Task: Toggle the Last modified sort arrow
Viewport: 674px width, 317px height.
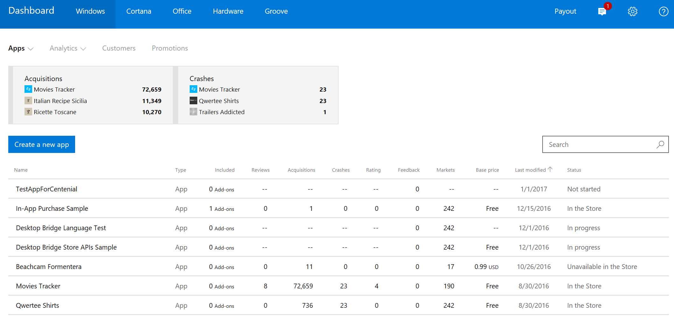Action: click(550, 169)
